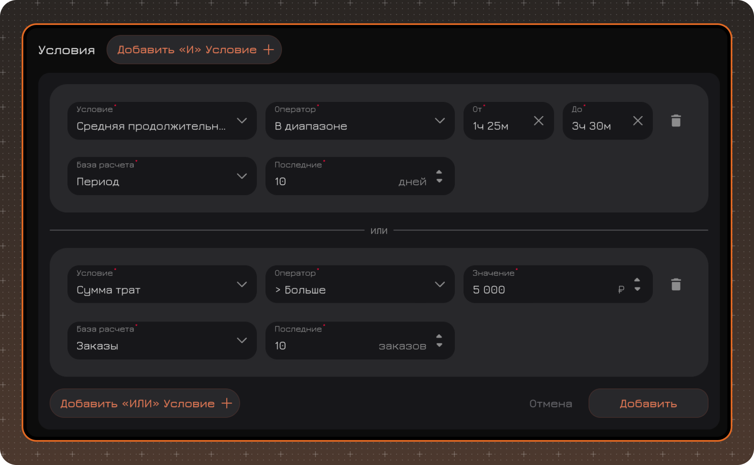Focus the 'Последние' field showing заказов
754x465 pixels.
[360, 340]
